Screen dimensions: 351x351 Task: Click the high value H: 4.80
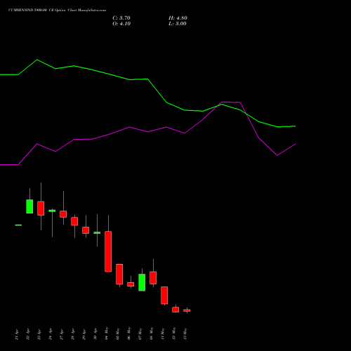coord(178,18)
